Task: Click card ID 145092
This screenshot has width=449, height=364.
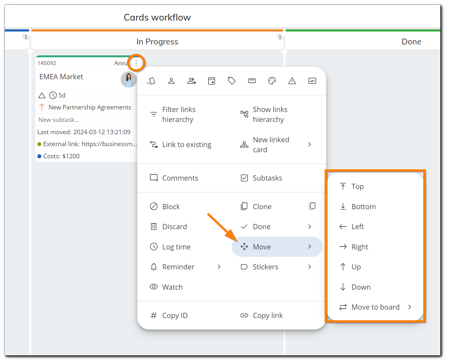Action: click(47, 63)
